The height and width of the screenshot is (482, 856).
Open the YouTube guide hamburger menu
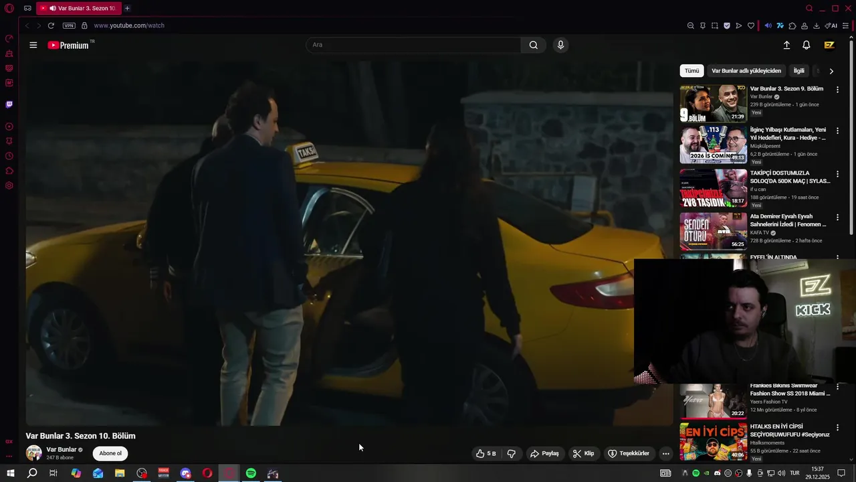[x=33, y=45]
